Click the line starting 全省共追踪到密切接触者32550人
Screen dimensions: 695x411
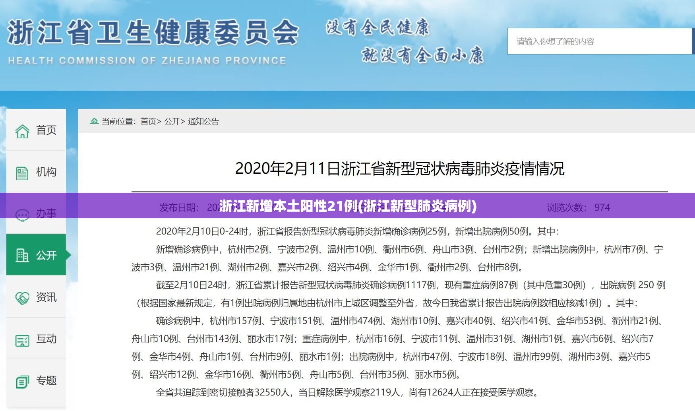348,393
